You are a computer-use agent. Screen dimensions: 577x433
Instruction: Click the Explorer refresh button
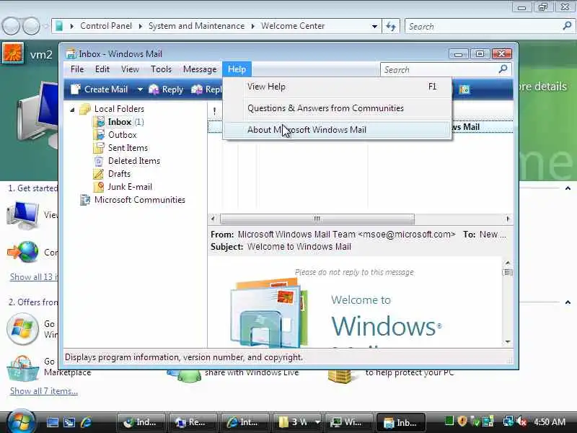[390, 26]
